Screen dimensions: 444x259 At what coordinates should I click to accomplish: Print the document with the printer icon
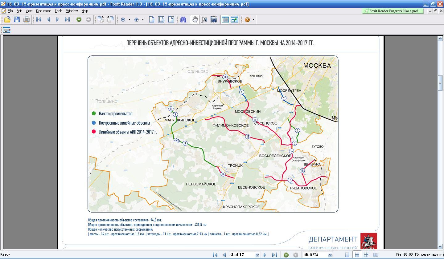(27, 19)
